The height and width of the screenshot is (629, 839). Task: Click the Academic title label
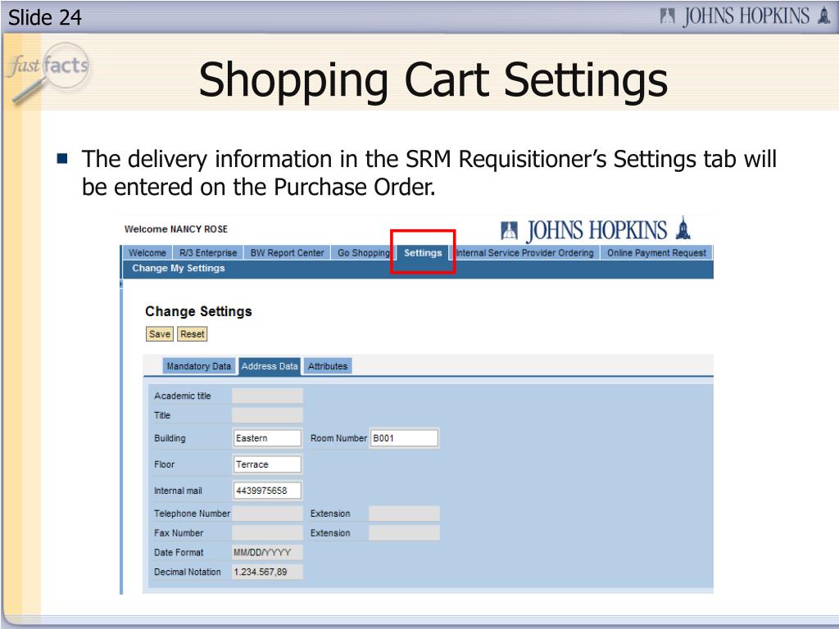[183, 396]
